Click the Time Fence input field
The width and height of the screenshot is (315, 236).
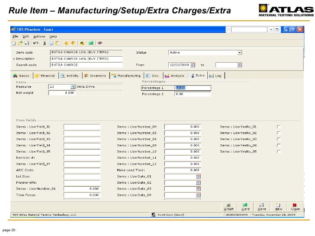click(x=82, y=195)
